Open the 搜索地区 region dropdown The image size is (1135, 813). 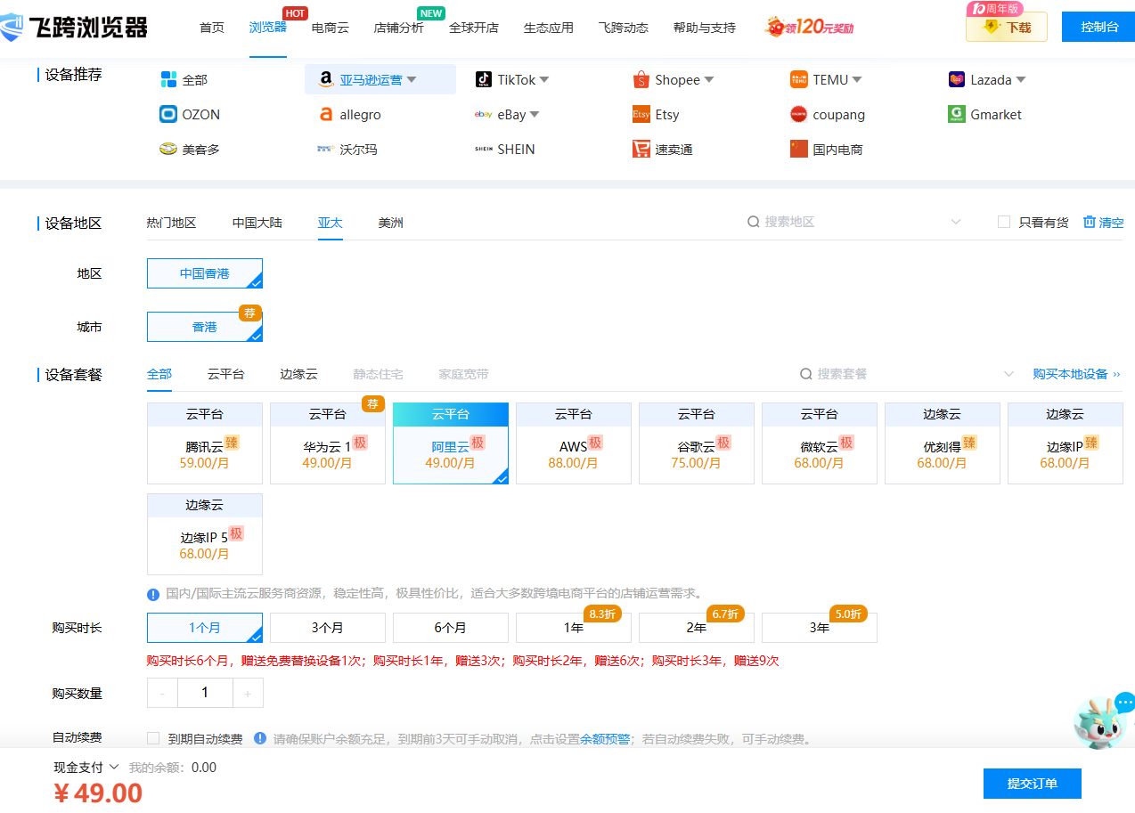tap(956, 222)
